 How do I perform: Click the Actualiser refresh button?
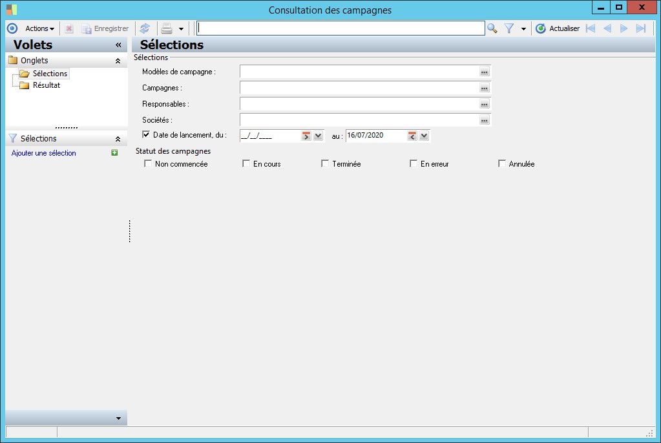[558, 28]
